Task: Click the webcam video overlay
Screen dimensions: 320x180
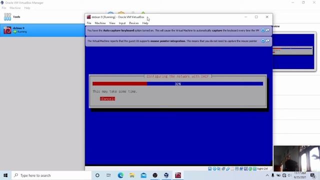Action: point(296,158)
